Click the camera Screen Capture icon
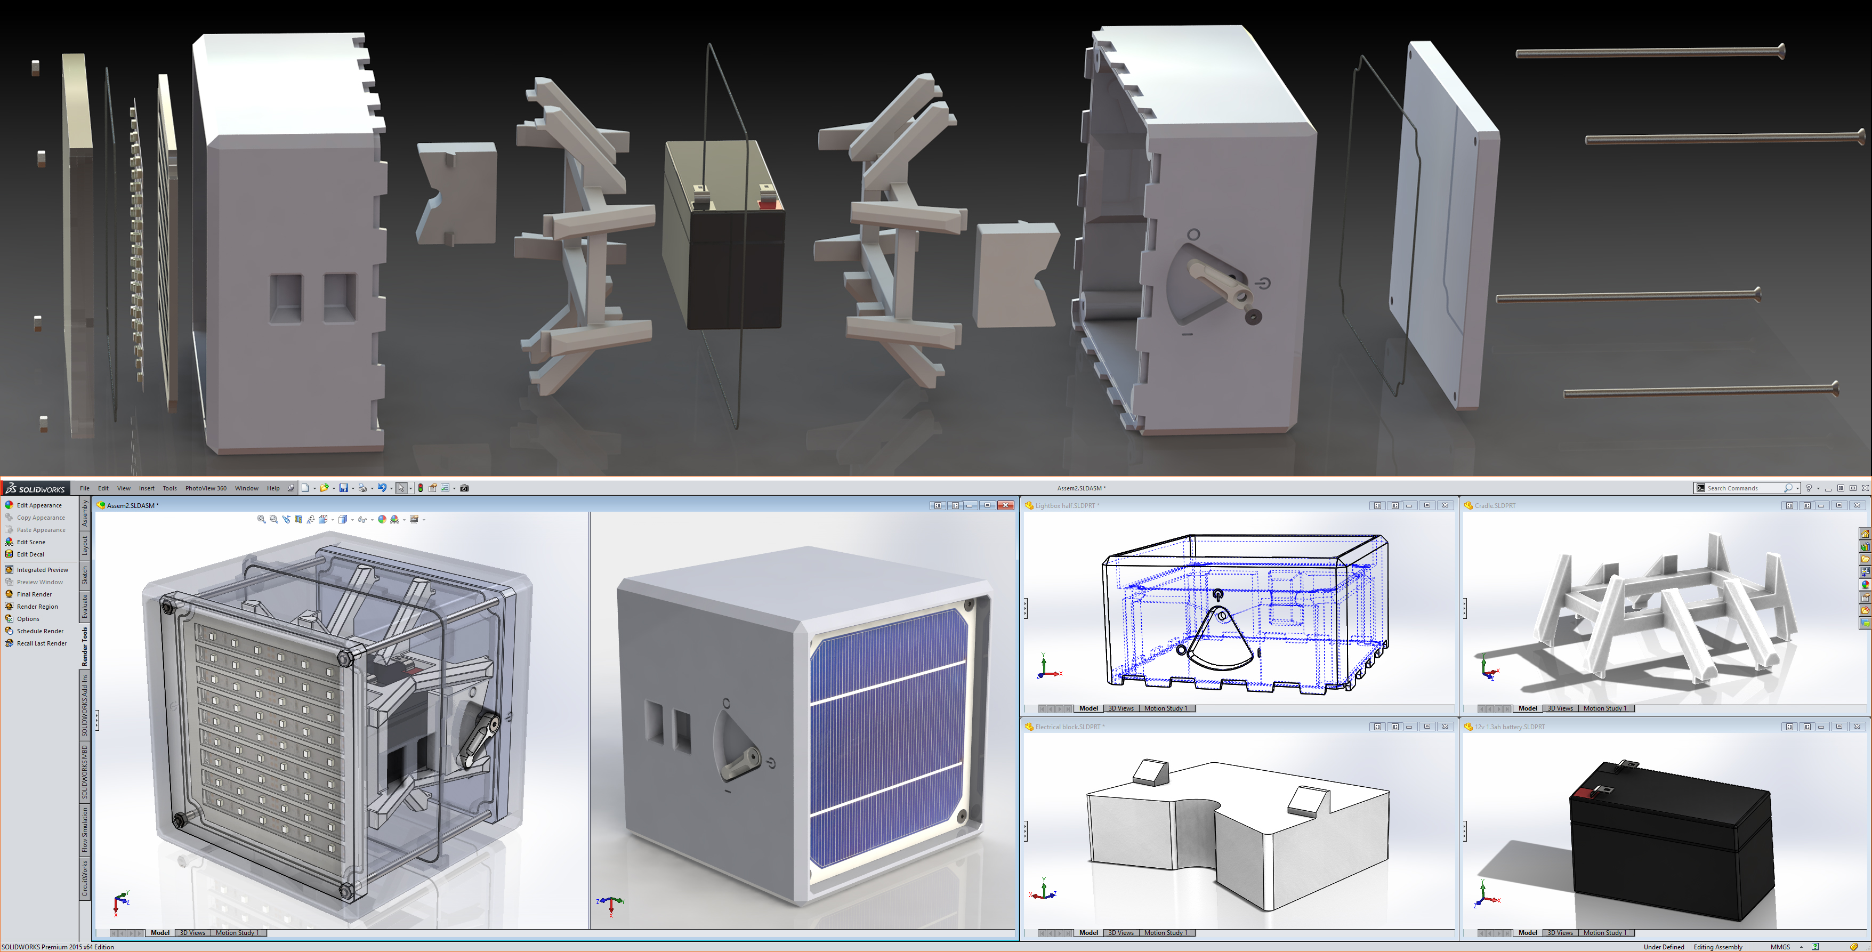The height and width of the screenshot is (952, 1872). click(464, 488)
